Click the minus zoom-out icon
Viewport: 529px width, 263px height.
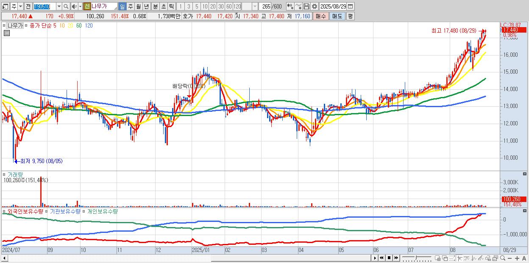(510, 258)
